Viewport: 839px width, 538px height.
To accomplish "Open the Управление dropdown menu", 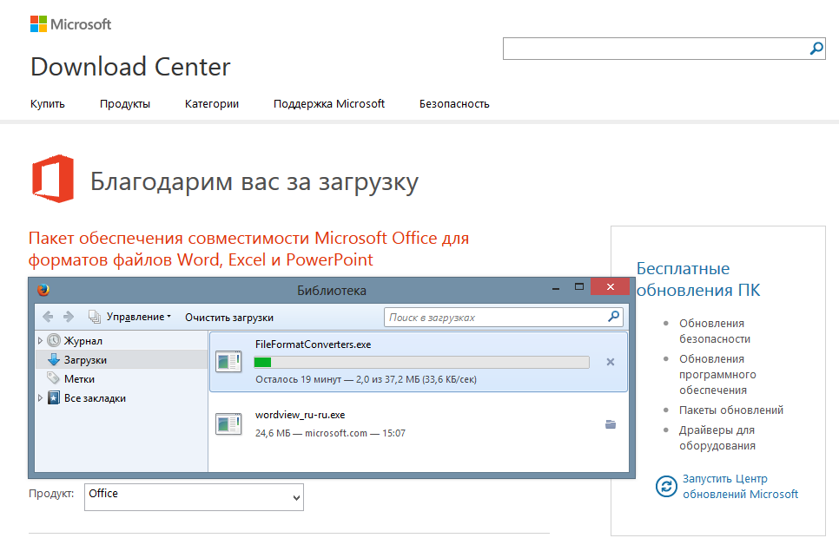I will tap(137, 317).
